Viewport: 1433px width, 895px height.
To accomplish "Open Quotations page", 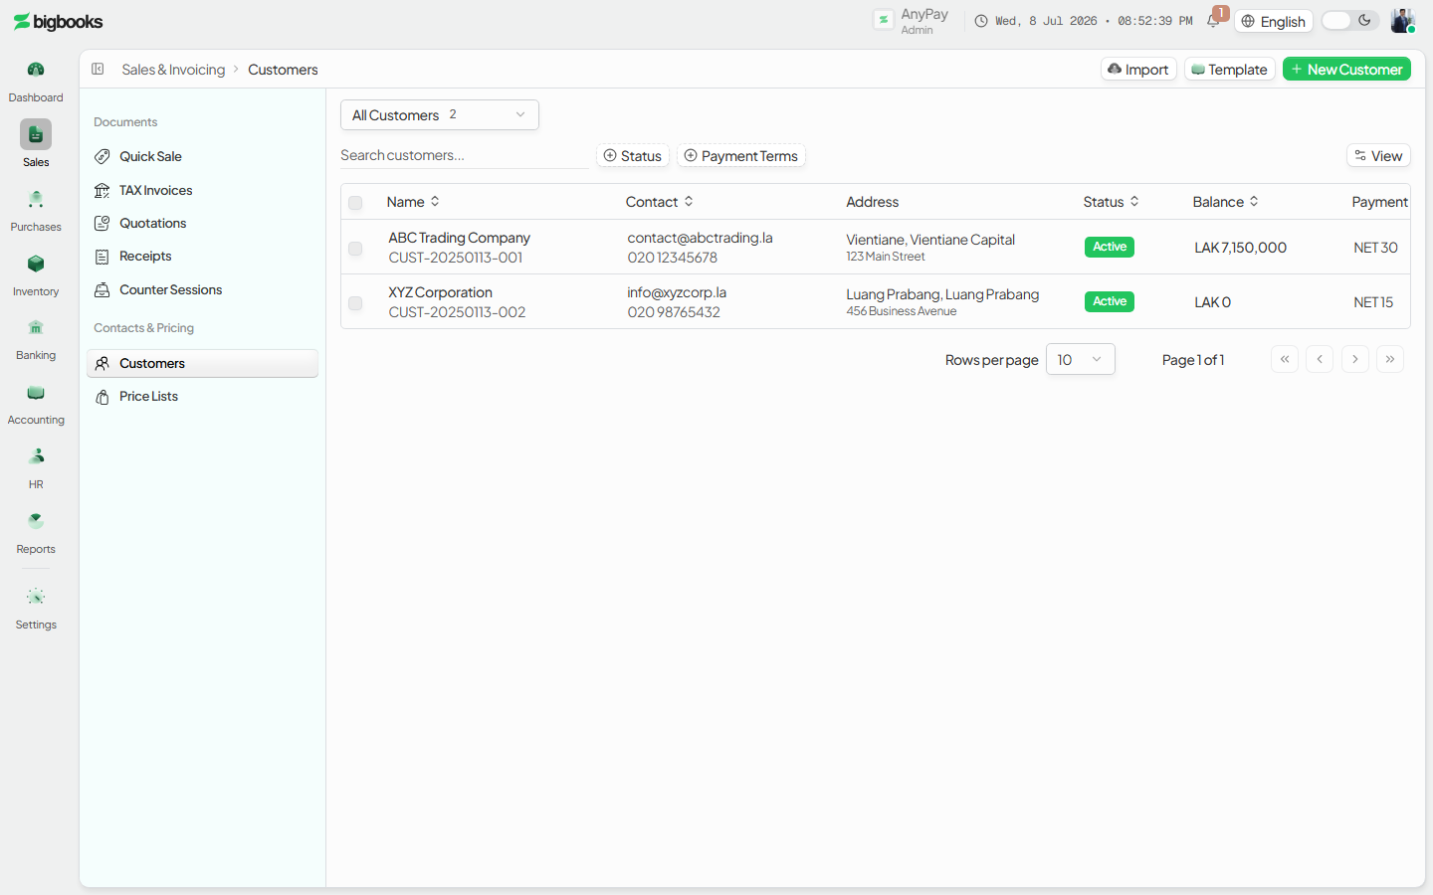I will coord(202,223).
